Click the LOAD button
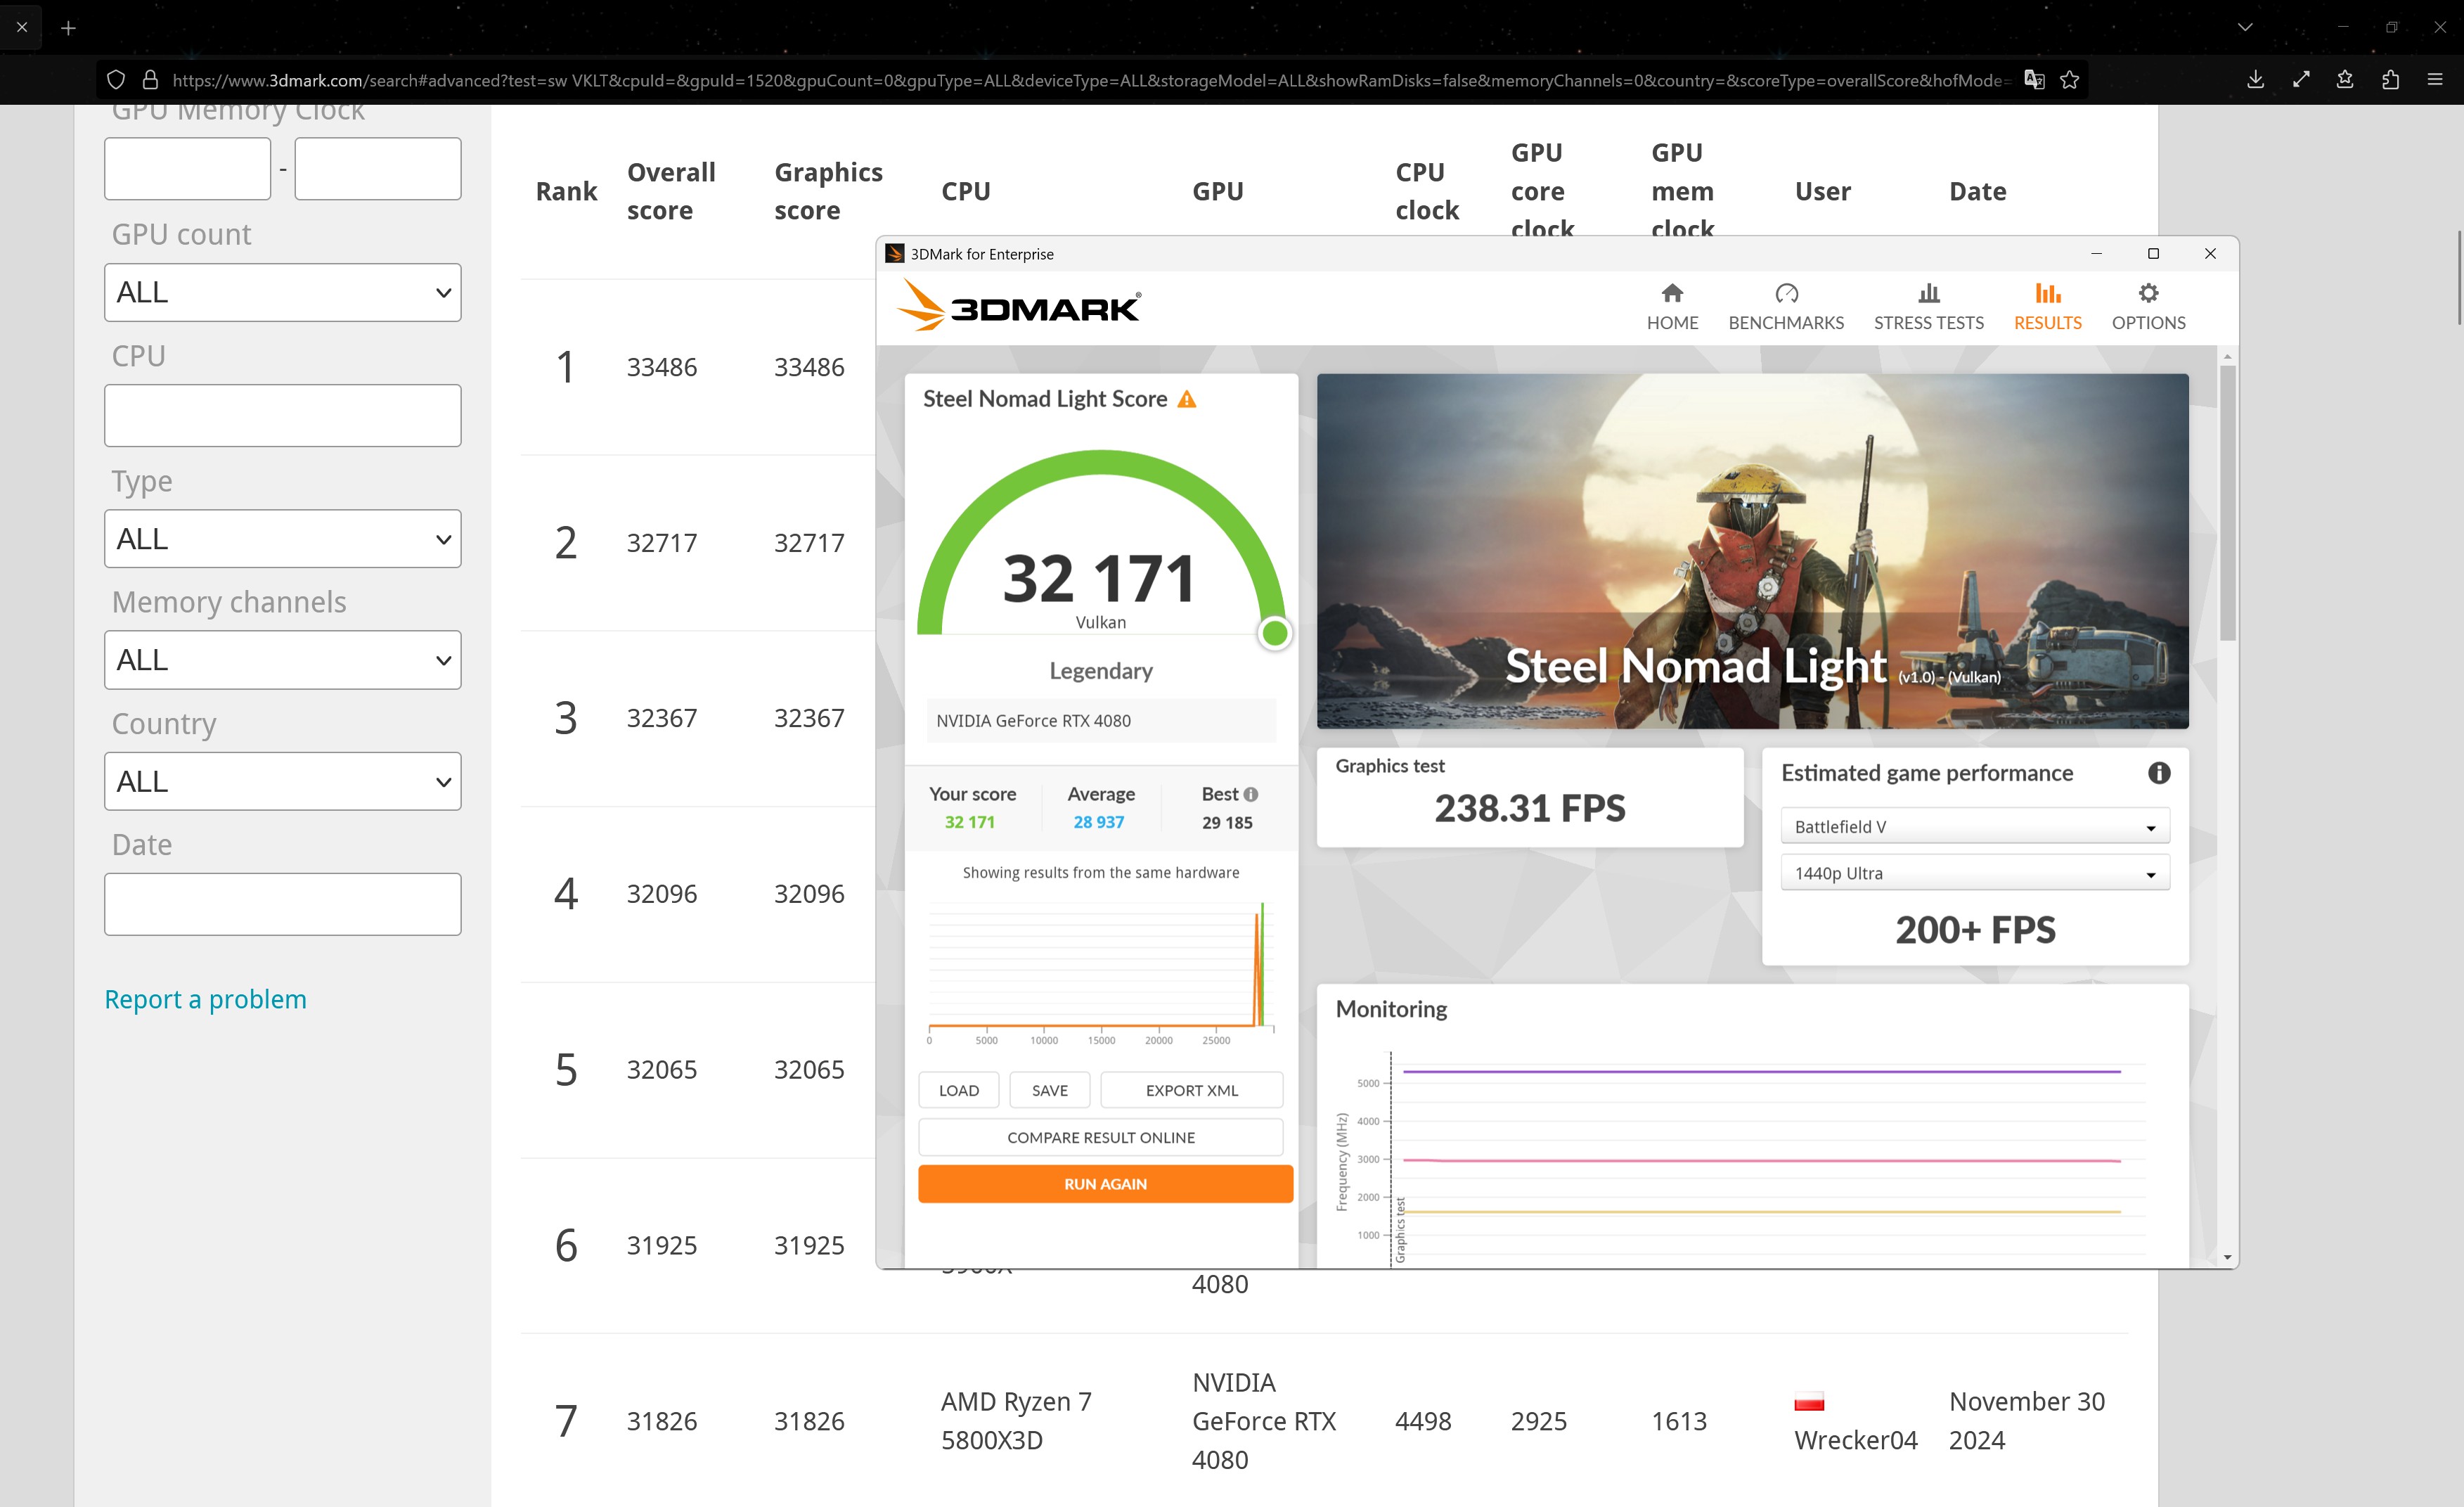 pyautogui.click(x=958, y=1090)
